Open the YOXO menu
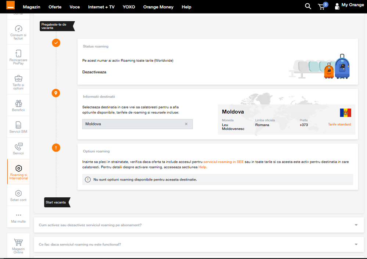Screen dimensions: 367x259 click(129, 7)
